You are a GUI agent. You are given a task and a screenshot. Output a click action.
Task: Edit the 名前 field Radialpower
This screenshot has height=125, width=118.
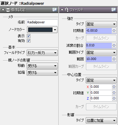(x=42, y=22)
